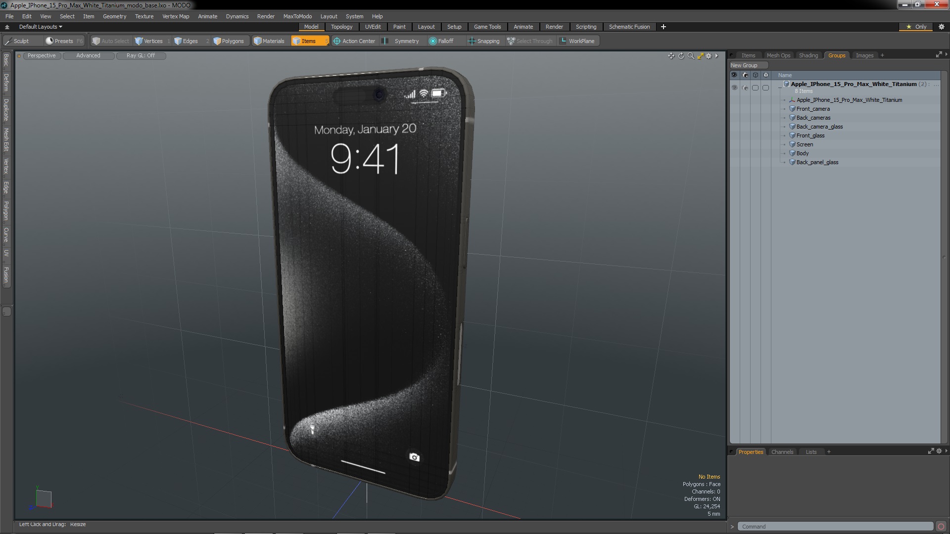Select the Screen item in the group
Screen dimensions: 950x534
pos(805,144)
